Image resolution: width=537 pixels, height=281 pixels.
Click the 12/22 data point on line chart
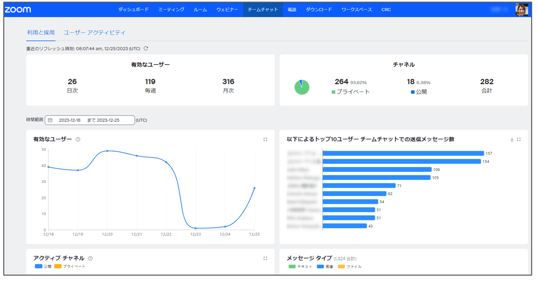(x=166, y=162)
